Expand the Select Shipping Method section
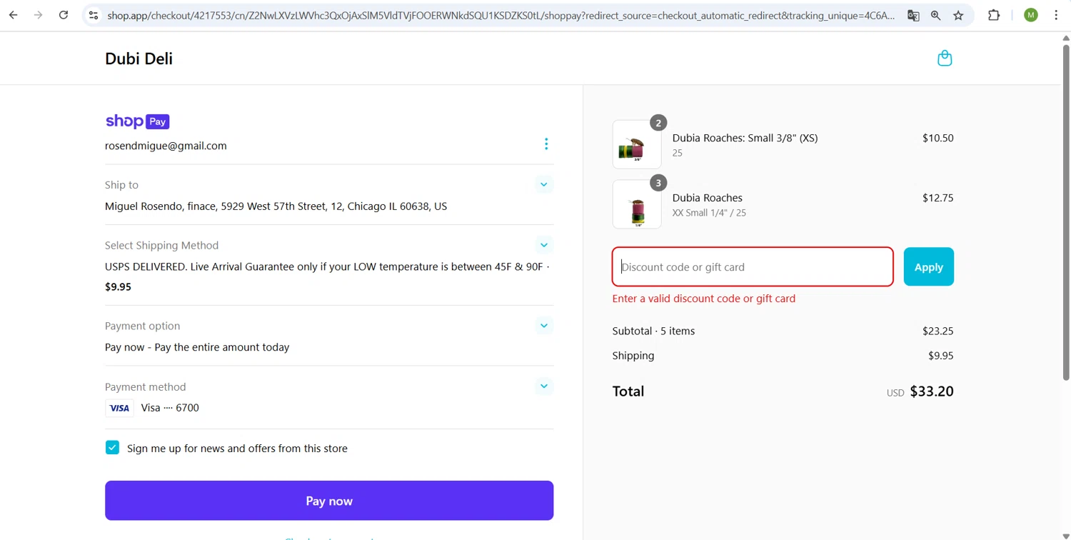1071x540 pixels. coord(543,245)
